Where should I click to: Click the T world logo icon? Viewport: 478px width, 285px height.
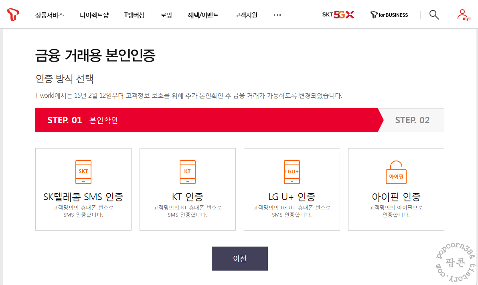point(13,14)
